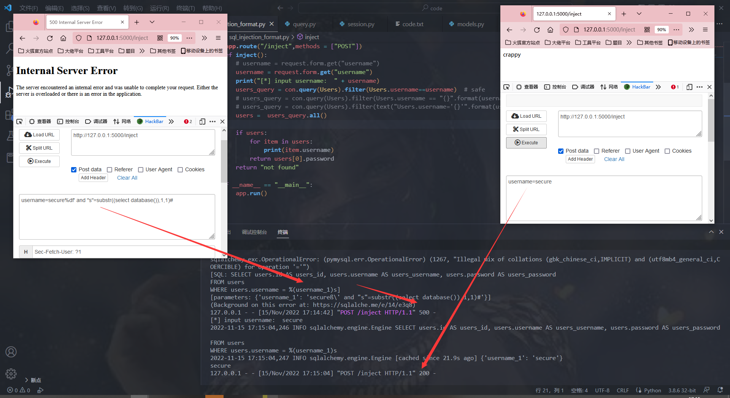Screen dimensions: 730x398
Task: Open left devtools more options menu
Action: click(213, 122)
